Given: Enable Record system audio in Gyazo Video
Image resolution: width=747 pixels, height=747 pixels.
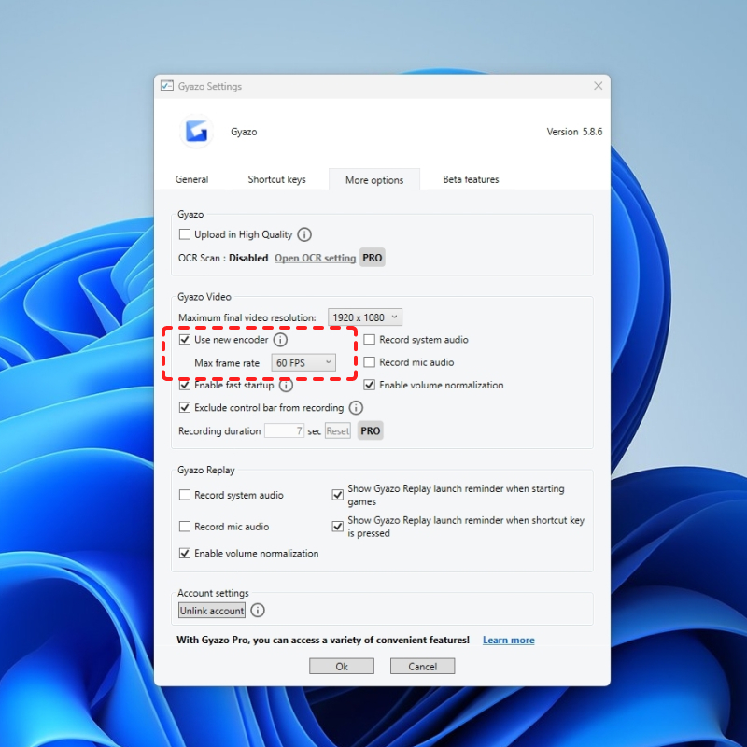Looking at the screenshot, I should point(369,340).
